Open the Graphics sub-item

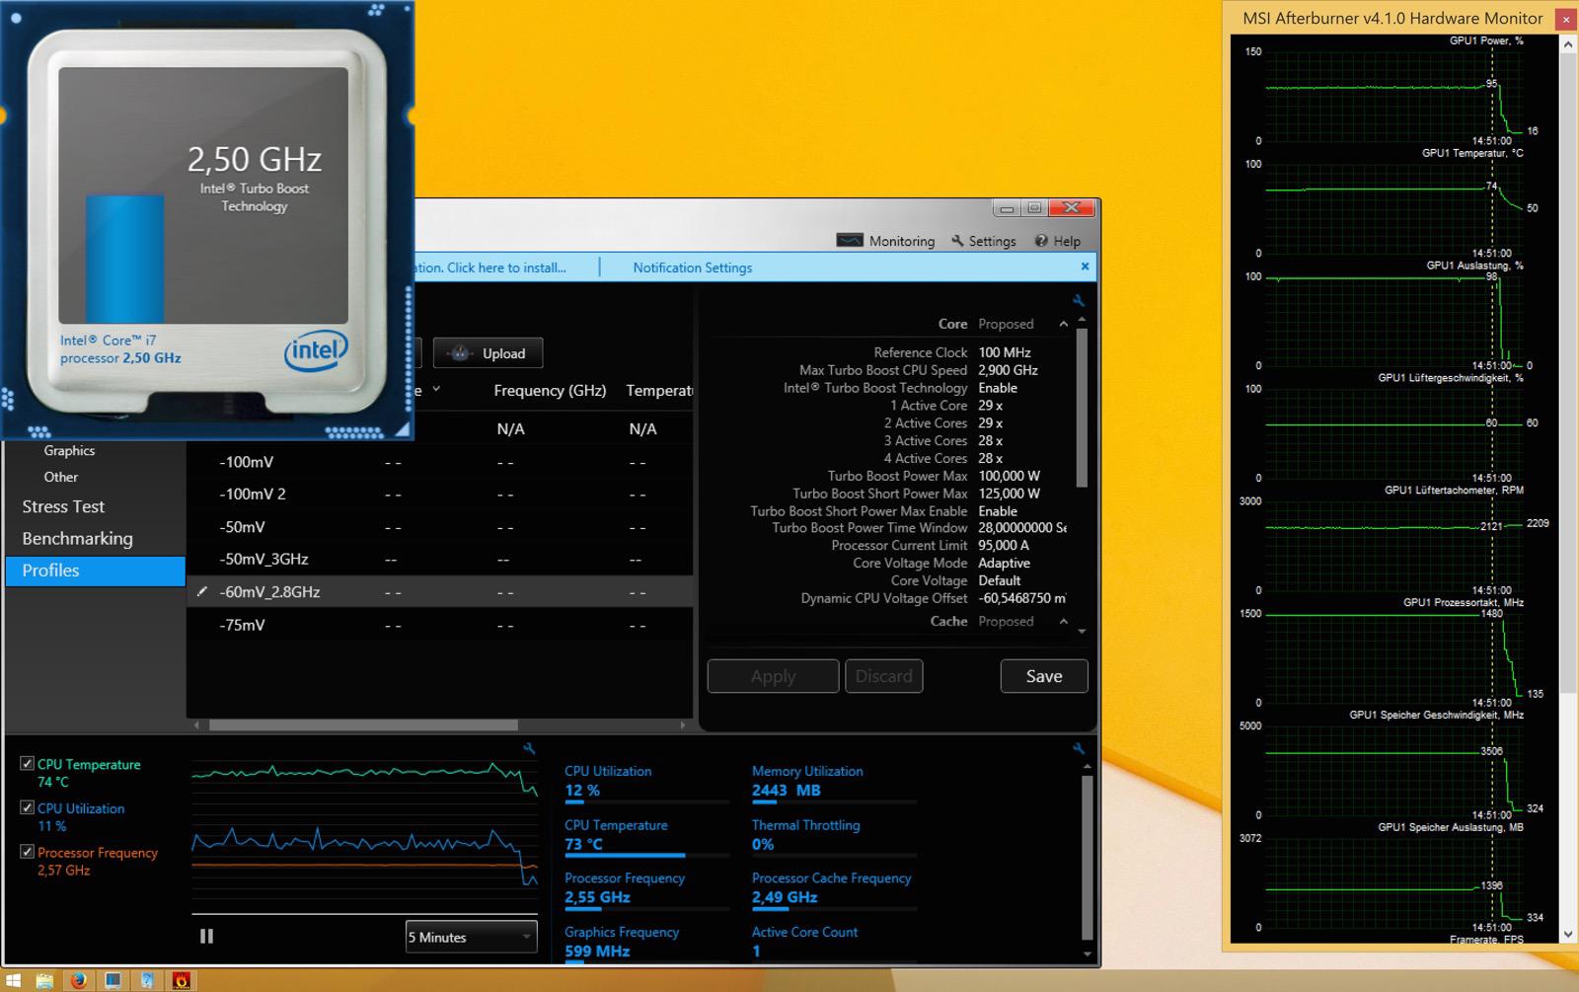(x=69, y=450)
